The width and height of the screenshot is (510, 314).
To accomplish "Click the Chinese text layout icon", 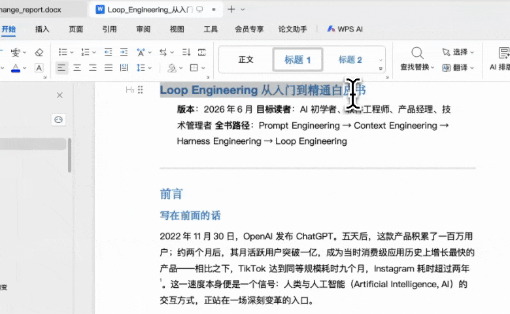I will click(141, 52).
